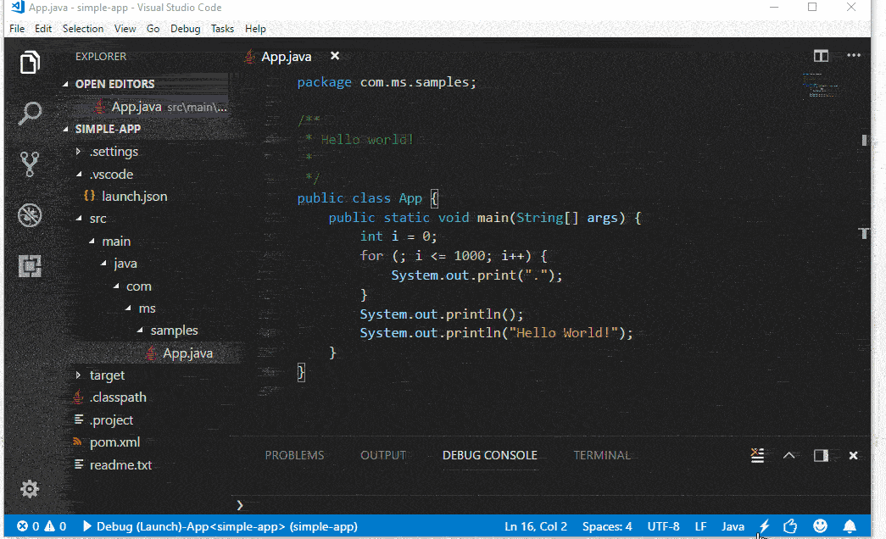The width and height of the screenshot is (886, 539).
Task: Open readme.txt in the explorer
Action: (x=120, y=465)
